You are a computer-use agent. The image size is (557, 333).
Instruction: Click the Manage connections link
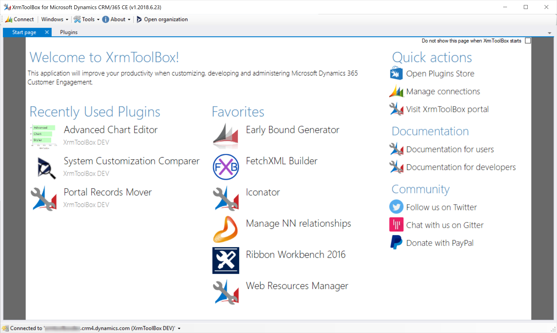click(443, 91)
